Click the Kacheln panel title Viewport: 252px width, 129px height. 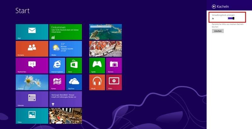click(223, 7)
